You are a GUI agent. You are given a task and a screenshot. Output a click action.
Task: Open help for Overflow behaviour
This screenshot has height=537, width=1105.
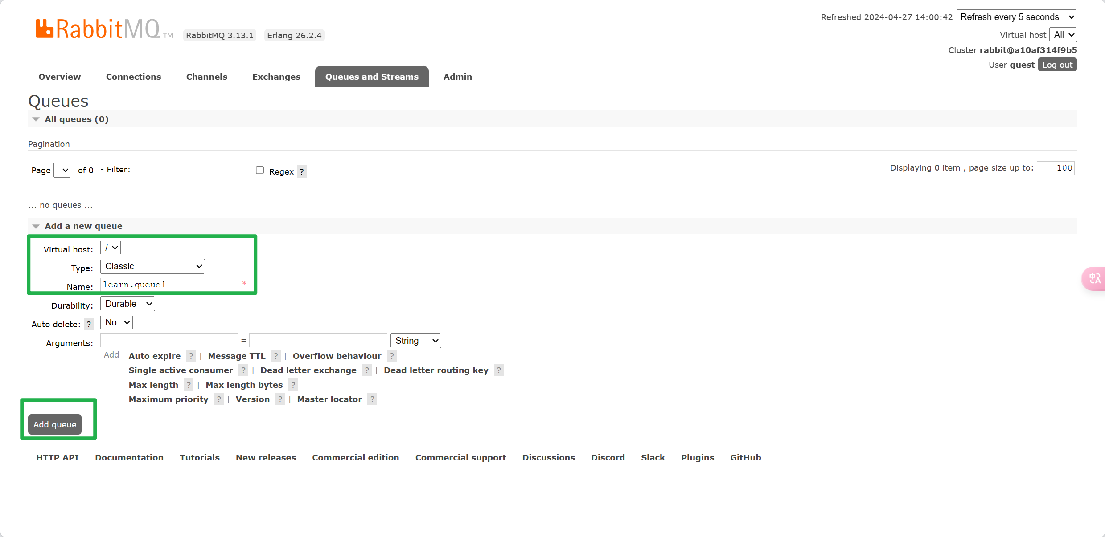pos(392,356)
